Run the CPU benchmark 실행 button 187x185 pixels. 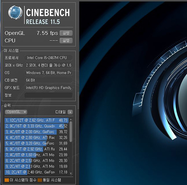66,41
